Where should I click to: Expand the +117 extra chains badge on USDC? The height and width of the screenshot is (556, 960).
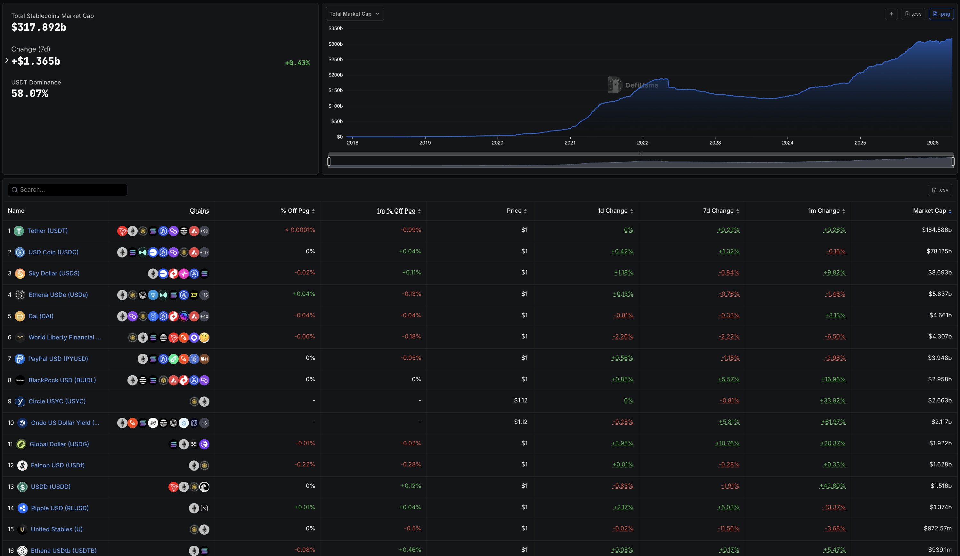pyautogui.click(x=205, y=252)
